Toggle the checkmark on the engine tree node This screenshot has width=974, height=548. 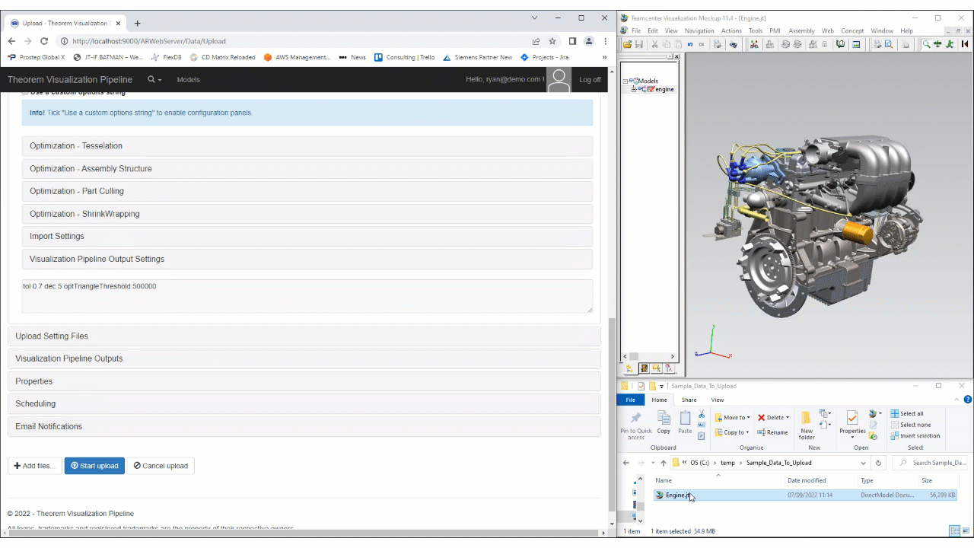tap(651, 89)
